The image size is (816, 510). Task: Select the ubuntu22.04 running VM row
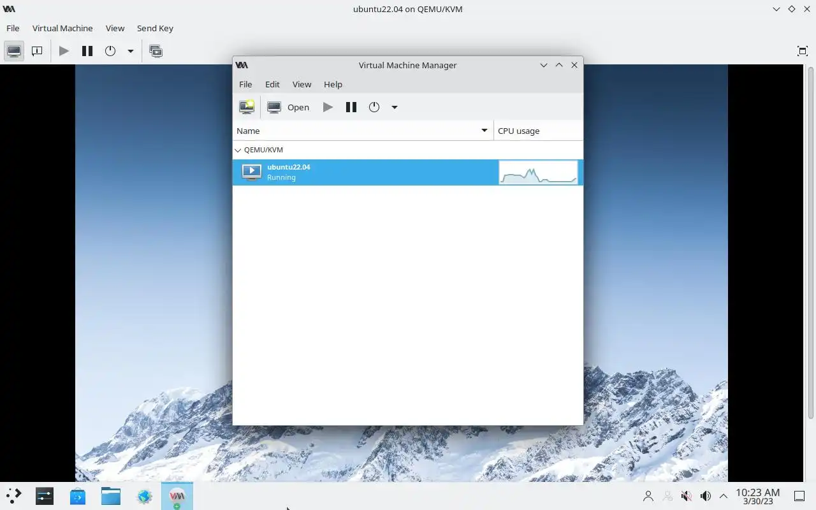(407, 172)
